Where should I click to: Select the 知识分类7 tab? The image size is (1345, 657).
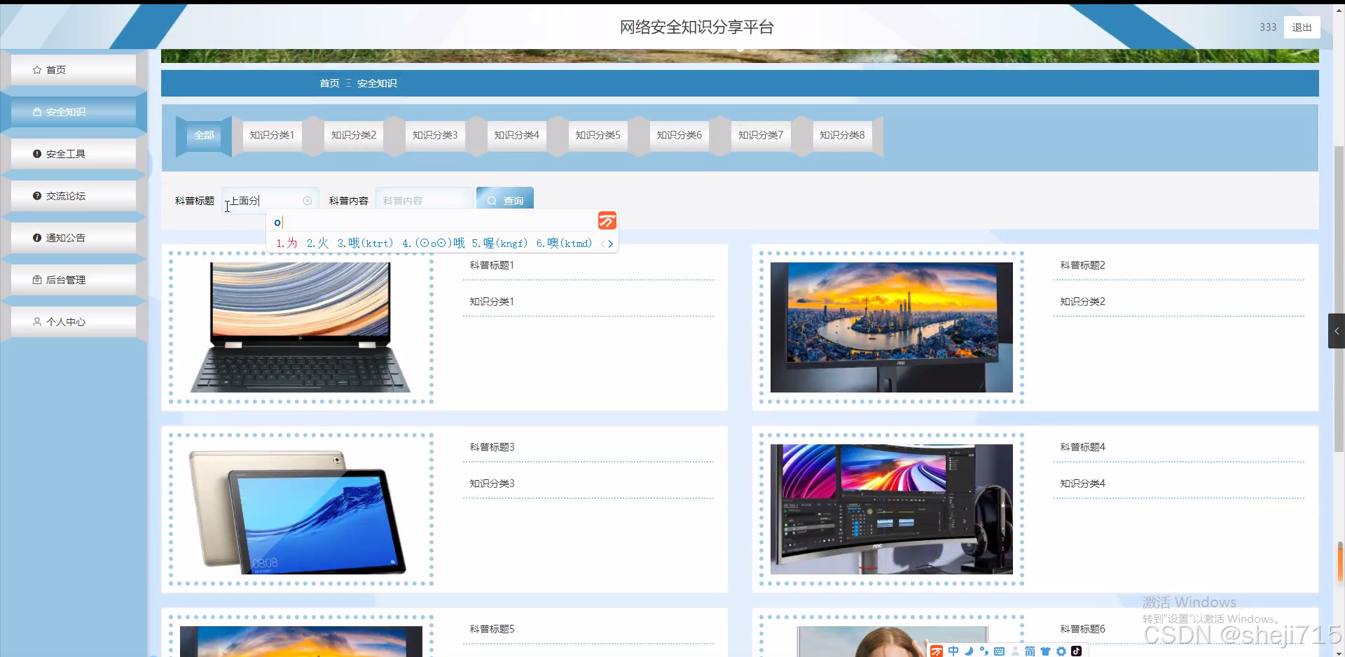[761, 135]
